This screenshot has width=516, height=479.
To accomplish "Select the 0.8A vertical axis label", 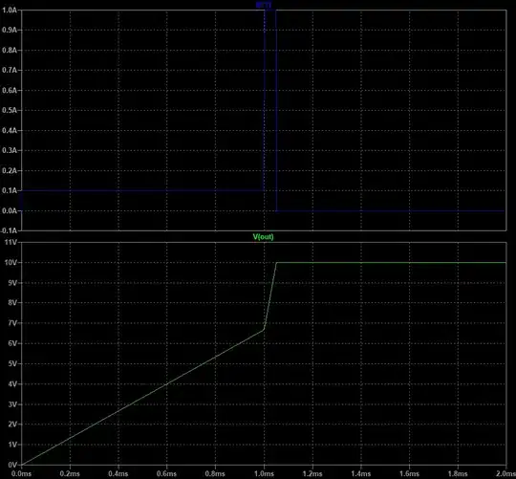I will 10,50.
